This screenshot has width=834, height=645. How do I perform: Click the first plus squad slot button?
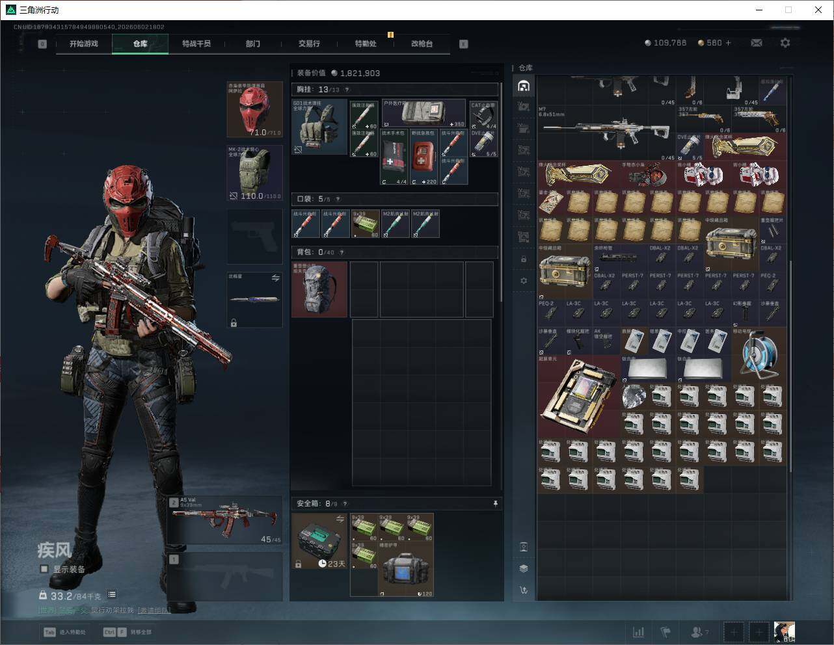coord(734,632)
